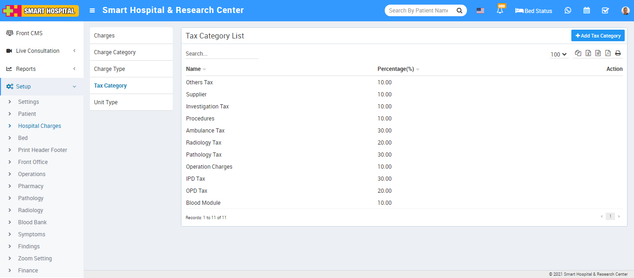Open the US flag language selector
The image size is (634, 278).
pos(480,11)
